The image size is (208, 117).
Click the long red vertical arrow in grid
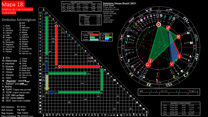pyautogui.click(x=56, y=45)
